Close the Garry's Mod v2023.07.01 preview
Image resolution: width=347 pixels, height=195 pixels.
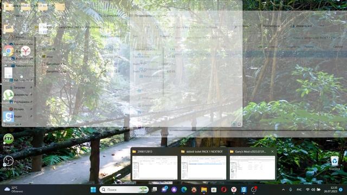(x=272, y=152)
